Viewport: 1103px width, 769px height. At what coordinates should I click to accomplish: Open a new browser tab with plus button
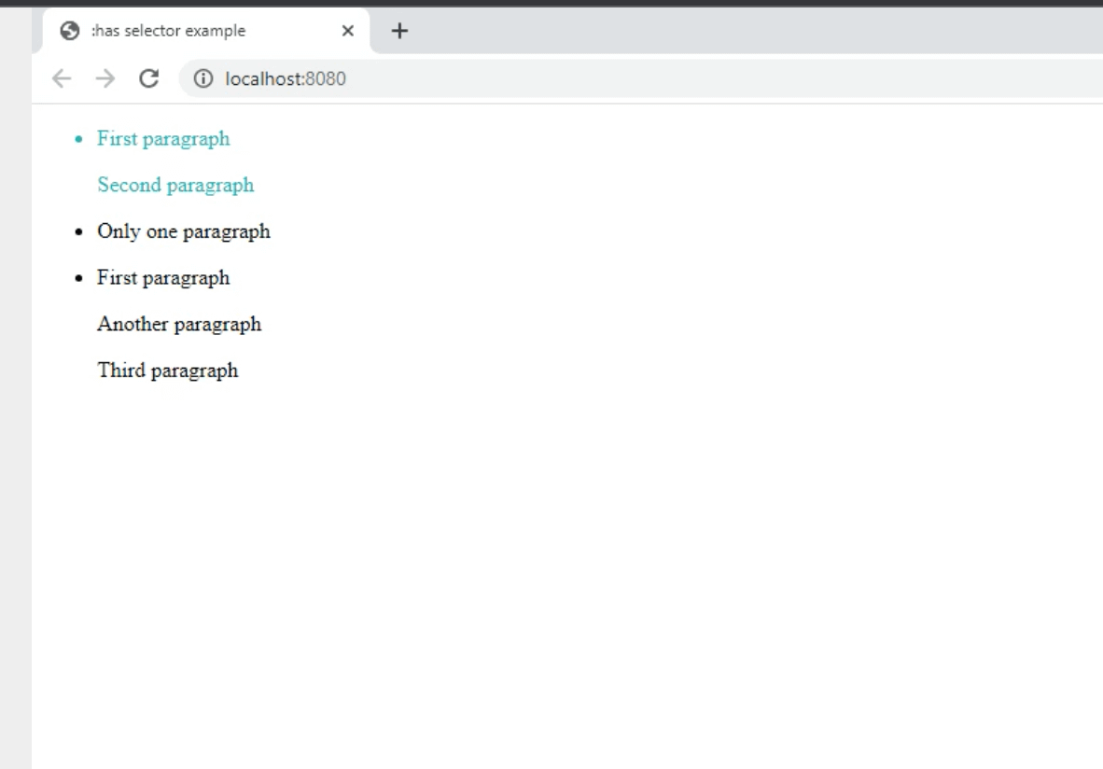pyautogui.click(x=399, y=30)
